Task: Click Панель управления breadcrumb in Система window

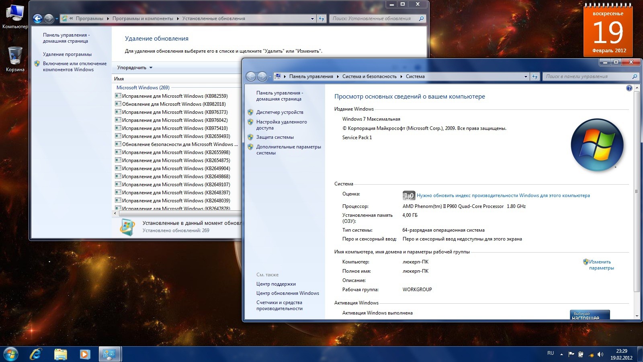Action: [311, 76]
